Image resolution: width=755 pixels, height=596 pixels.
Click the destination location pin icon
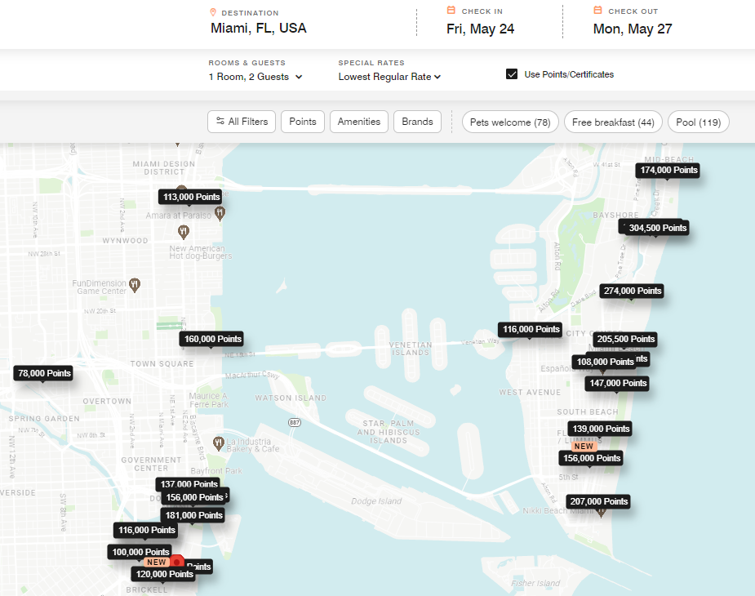(214, 12)
